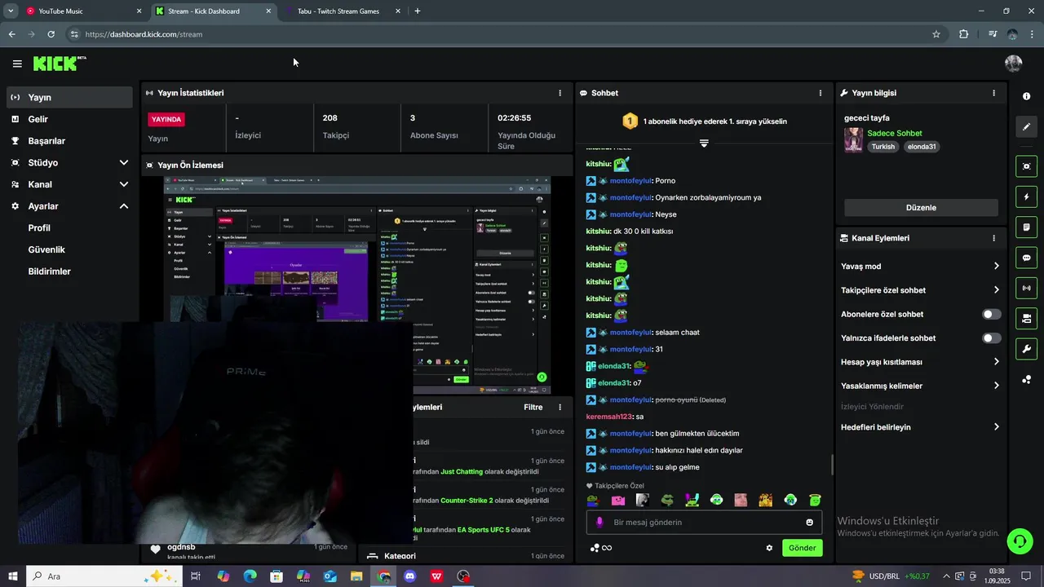This screenshot has width=1044, height=587.
Task: Open Güvenlik under Ayarlar
Action: (x=46, y=249)
